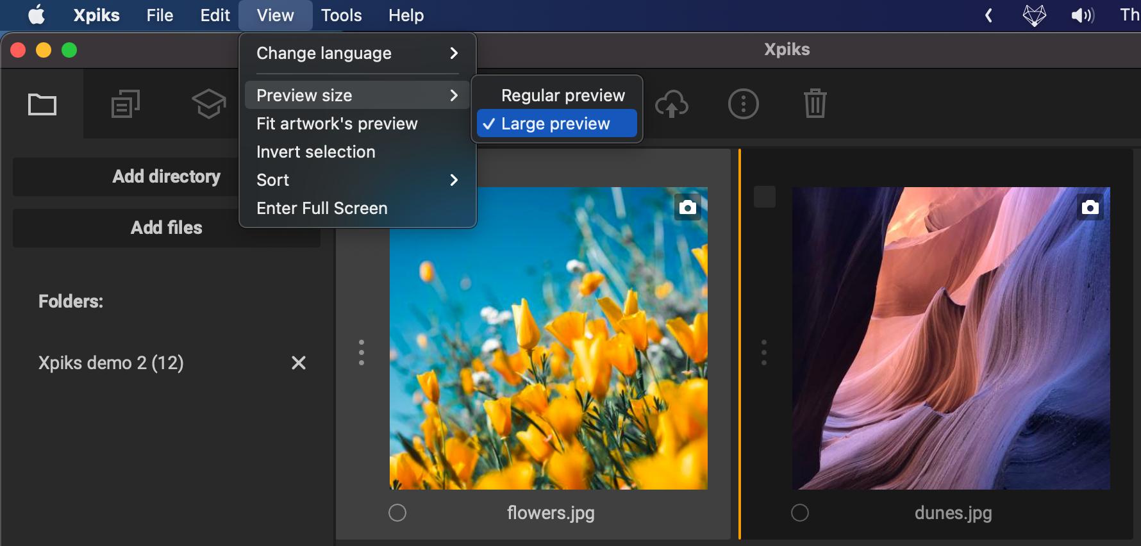Choose Fit artwork's preview
The width and height of the screenshot is (1141, 546).
[x=358, y=124]
